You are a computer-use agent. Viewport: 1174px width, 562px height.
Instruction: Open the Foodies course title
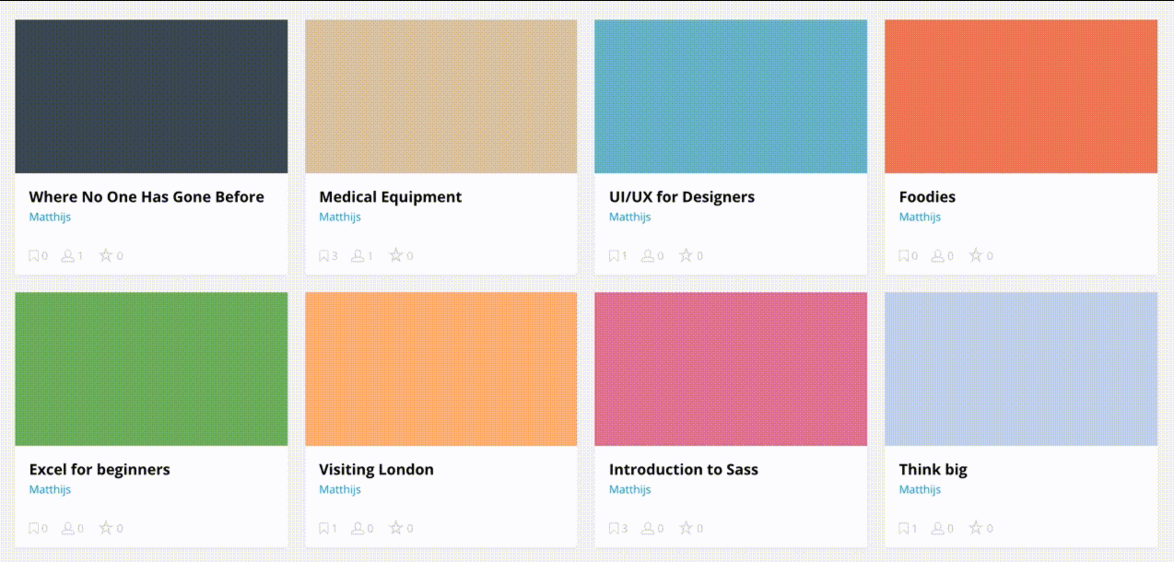927,197
